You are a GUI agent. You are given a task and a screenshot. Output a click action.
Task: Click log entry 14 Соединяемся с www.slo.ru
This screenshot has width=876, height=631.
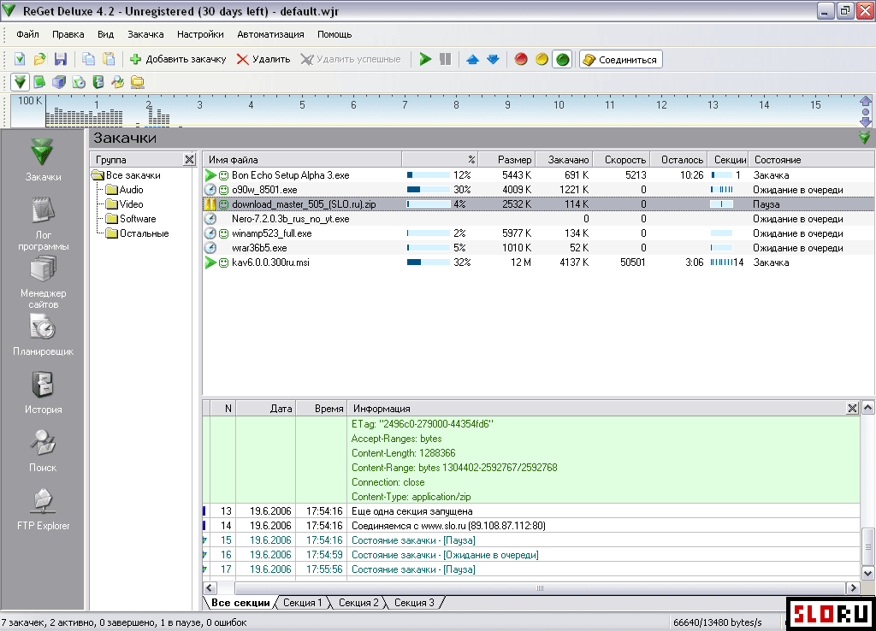point(531,526)
